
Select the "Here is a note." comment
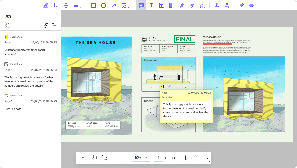pos(13,109)
